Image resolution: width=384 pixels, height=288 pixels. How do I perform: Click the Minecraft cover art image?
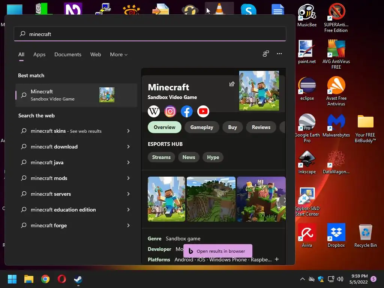pos(259,91)
